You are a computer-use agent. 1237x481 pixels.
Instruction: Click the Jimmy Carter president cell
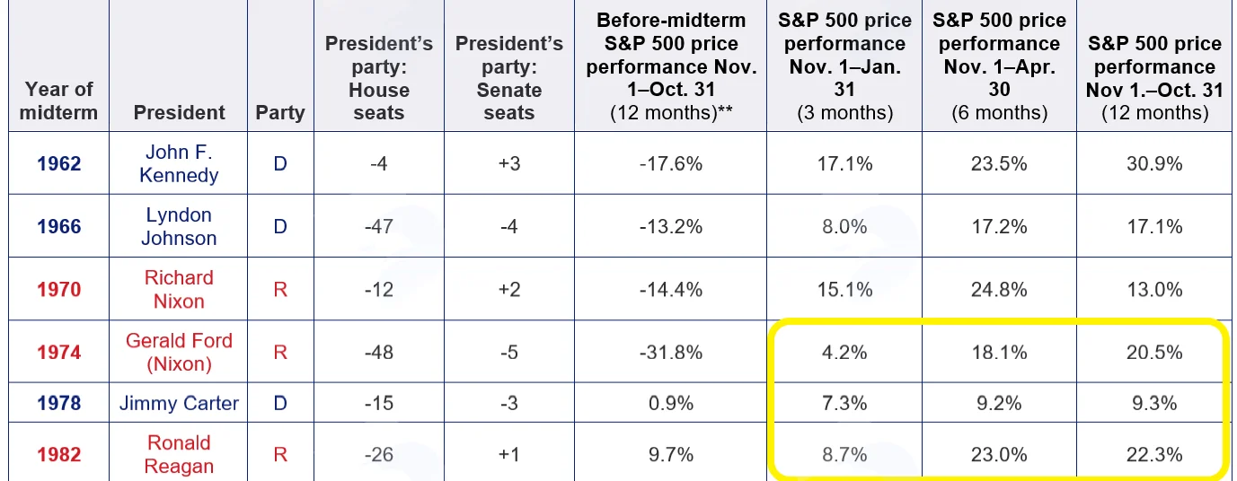tap(179, 403)
